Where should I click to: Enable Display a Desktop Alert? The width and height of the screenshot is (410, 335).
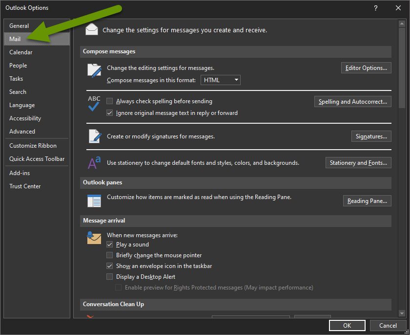coord(109,276)
